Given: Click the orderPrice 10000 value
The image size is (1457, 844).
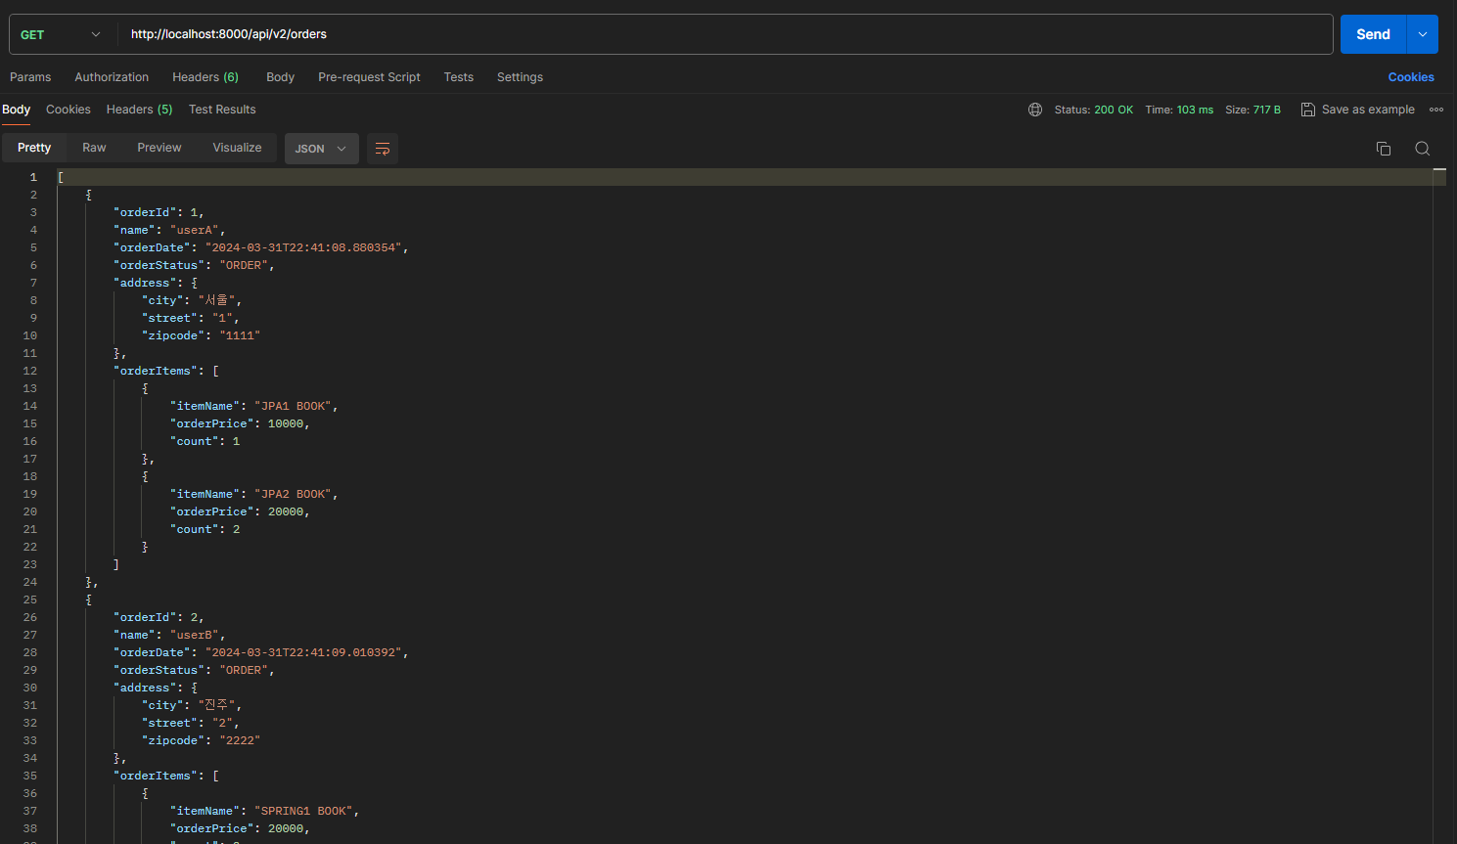Looking at the screenshot, I should [x=286, y=423].
